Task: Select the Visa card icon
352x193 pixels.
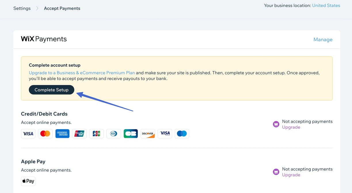Action: [28, 133]
